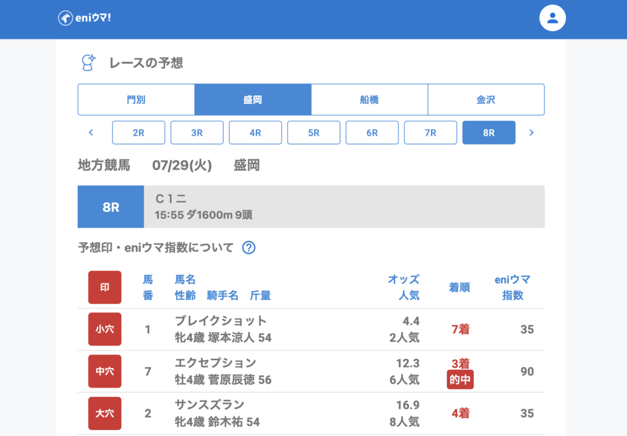Click the 小穴 prediction mark badge

[105, 329]
